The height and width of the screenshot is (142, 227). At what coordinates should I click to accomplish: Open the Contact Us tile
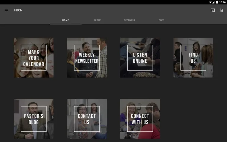[x=87, y=119]
